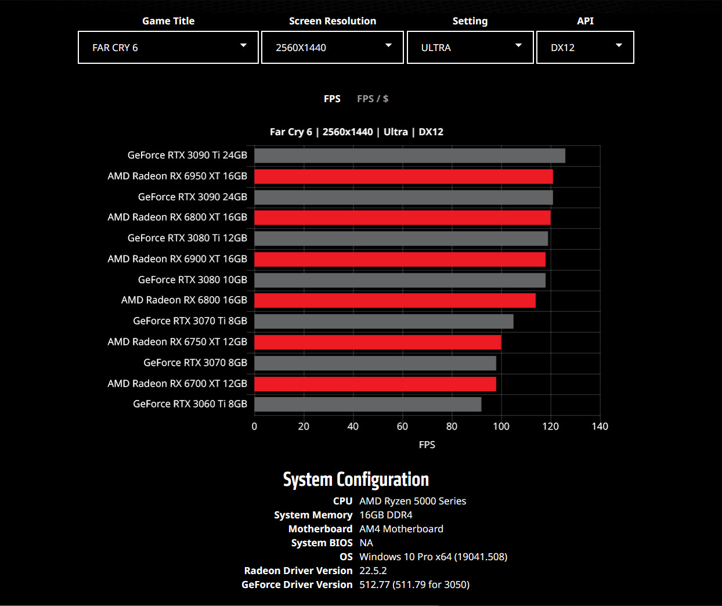722x606 pixels.
Task: Click the AMD Radeon RX 6900 XT bar
Action: pos(400,259)
